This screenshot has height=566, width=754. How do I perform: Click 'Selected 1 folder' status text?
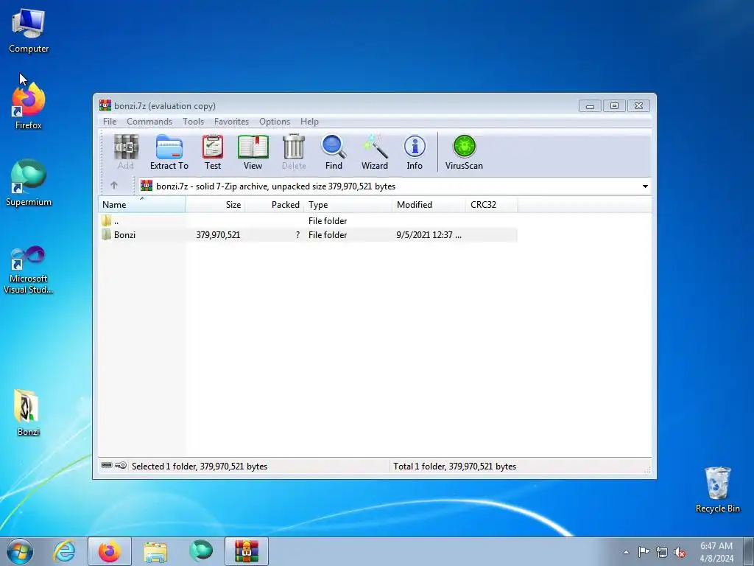(x=200, y=466)
